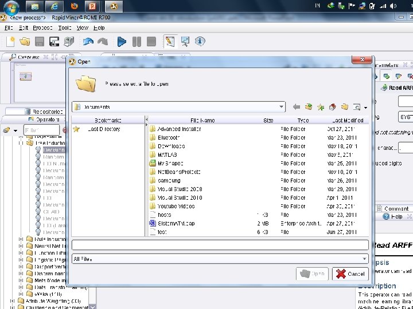Switch to Design perspective icon
Screen dimensions: 413x309
(x=170, y=42)
